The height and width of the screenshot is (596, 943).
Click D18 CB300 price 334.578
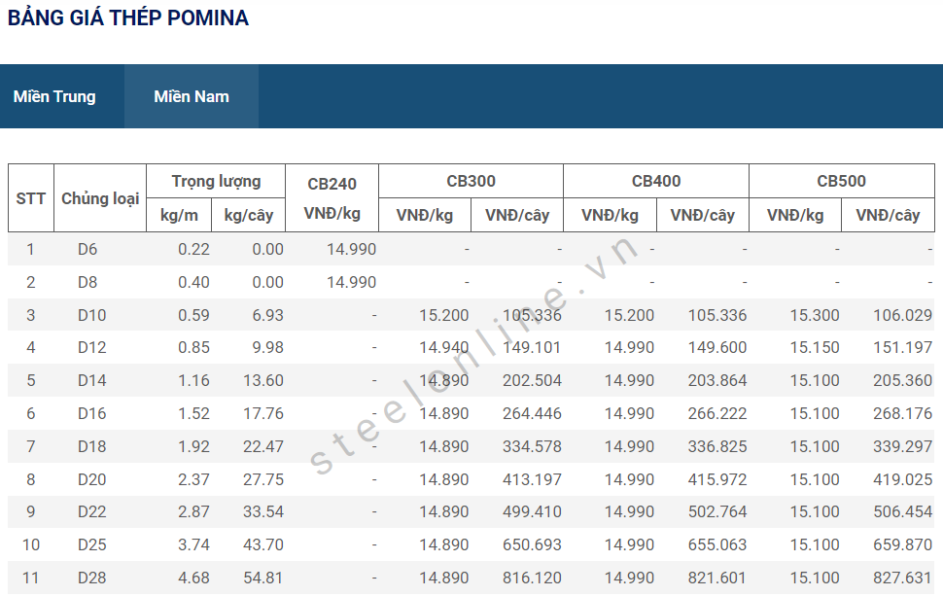[532, 446]
